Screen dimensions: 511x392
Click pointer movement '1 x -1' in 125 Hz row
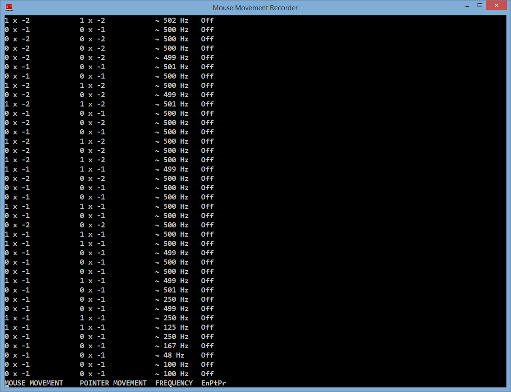click(92, 327)
